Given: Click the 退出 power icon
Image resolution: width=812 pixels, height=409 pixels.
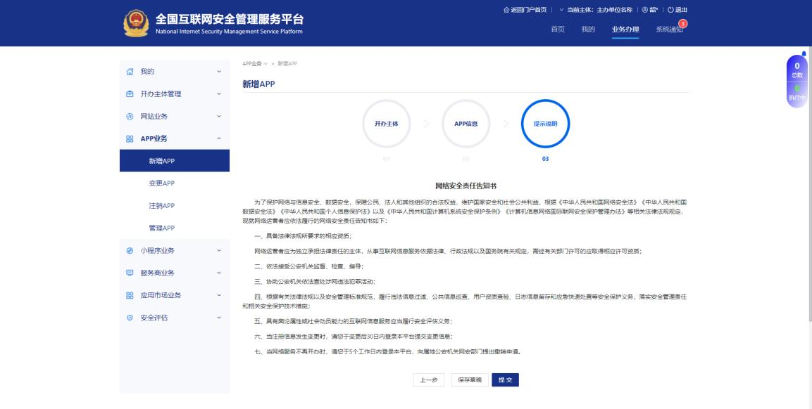Looking at the screenshot, I should tap(670, 10).
